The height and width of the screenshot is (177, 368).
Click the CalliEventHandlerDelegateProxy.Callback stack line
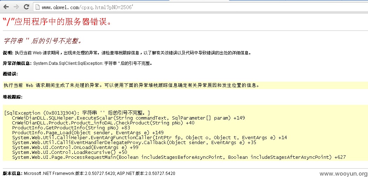click(x=134, y=143)
